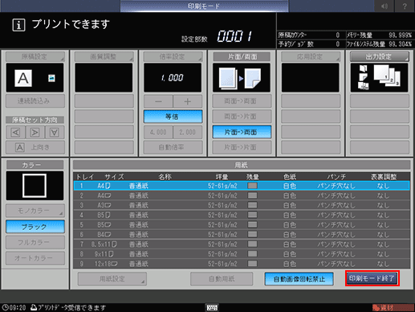The width and height of the screenshot is (415, 312).
Task: Enable 自動倍率 auto magnification
Action: 173,147
